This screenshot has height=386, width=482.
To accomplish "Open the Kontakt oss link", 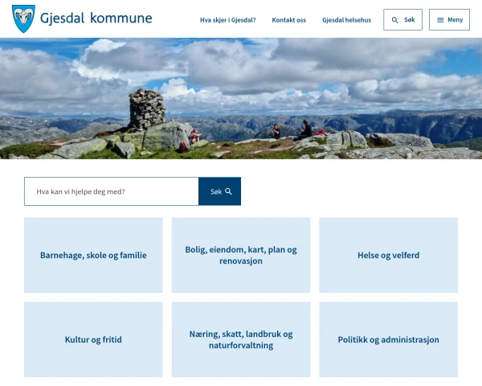I will tap(289, 20).
